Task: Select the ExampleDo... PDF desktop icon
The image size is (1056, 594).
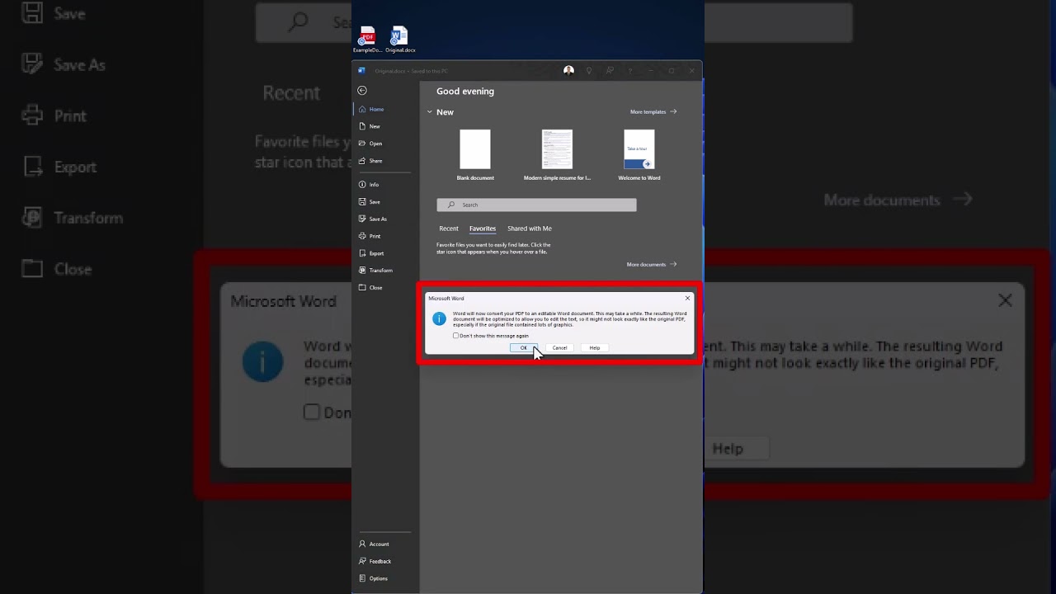Action: 368,40
